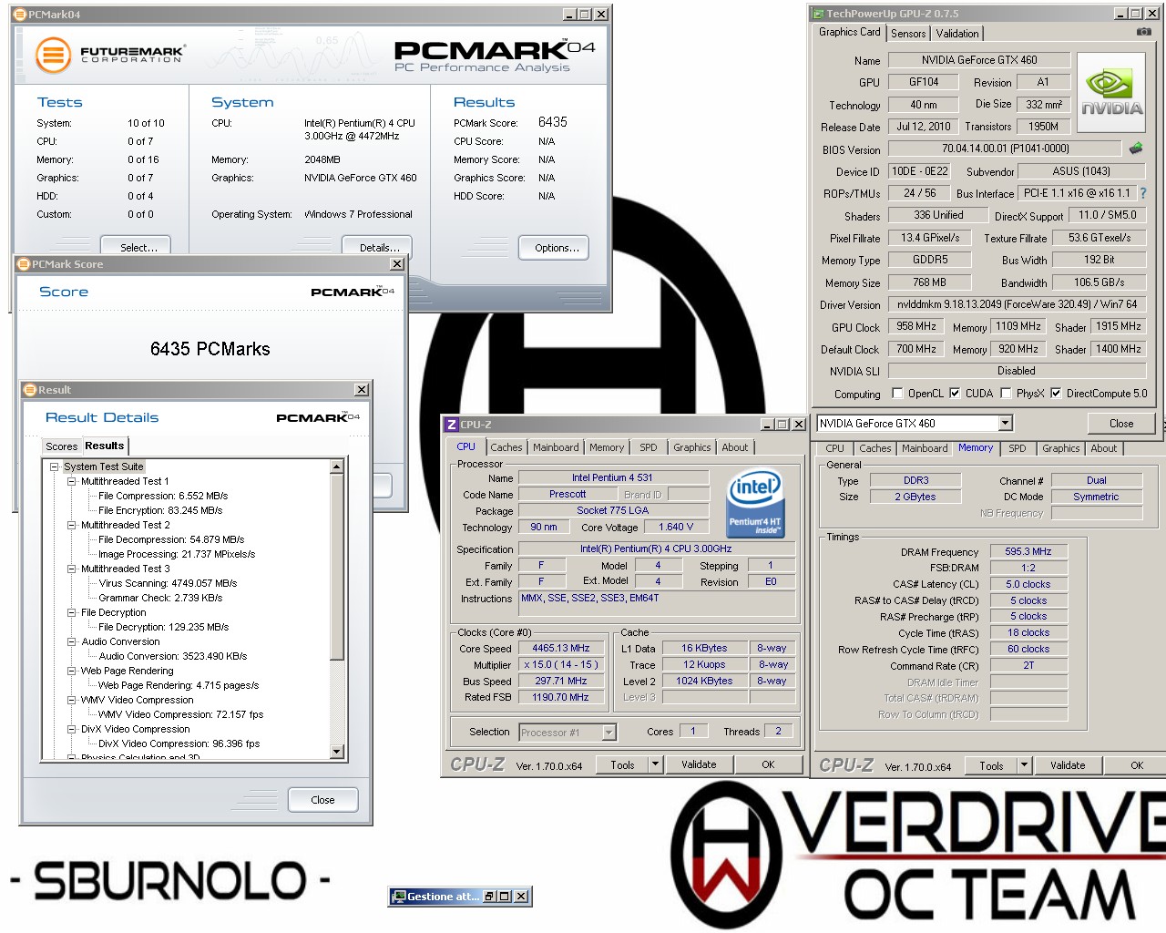This screenshot has width=1166, height=933.
Task: Click the NVIDIA logo in GPU-Z
Action: tap(1111, 93)
